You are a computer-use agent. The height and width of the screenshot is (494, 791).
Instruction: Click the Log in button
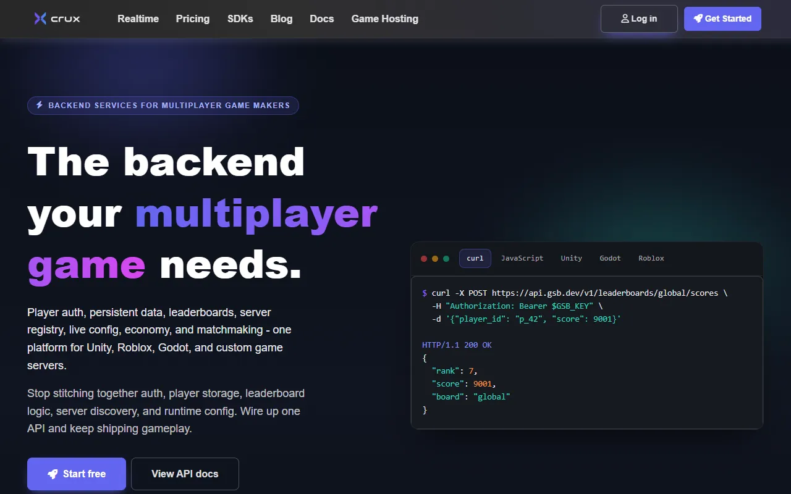(x=639, y=19)
